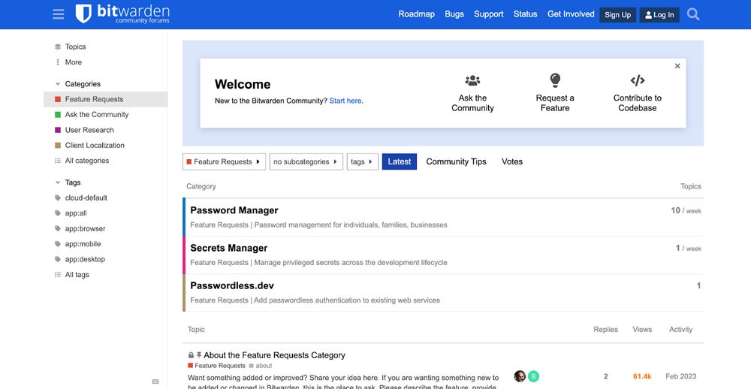The image size is (751, 389).
Task: Open the no subcategories dropdown
Action: 306,161
